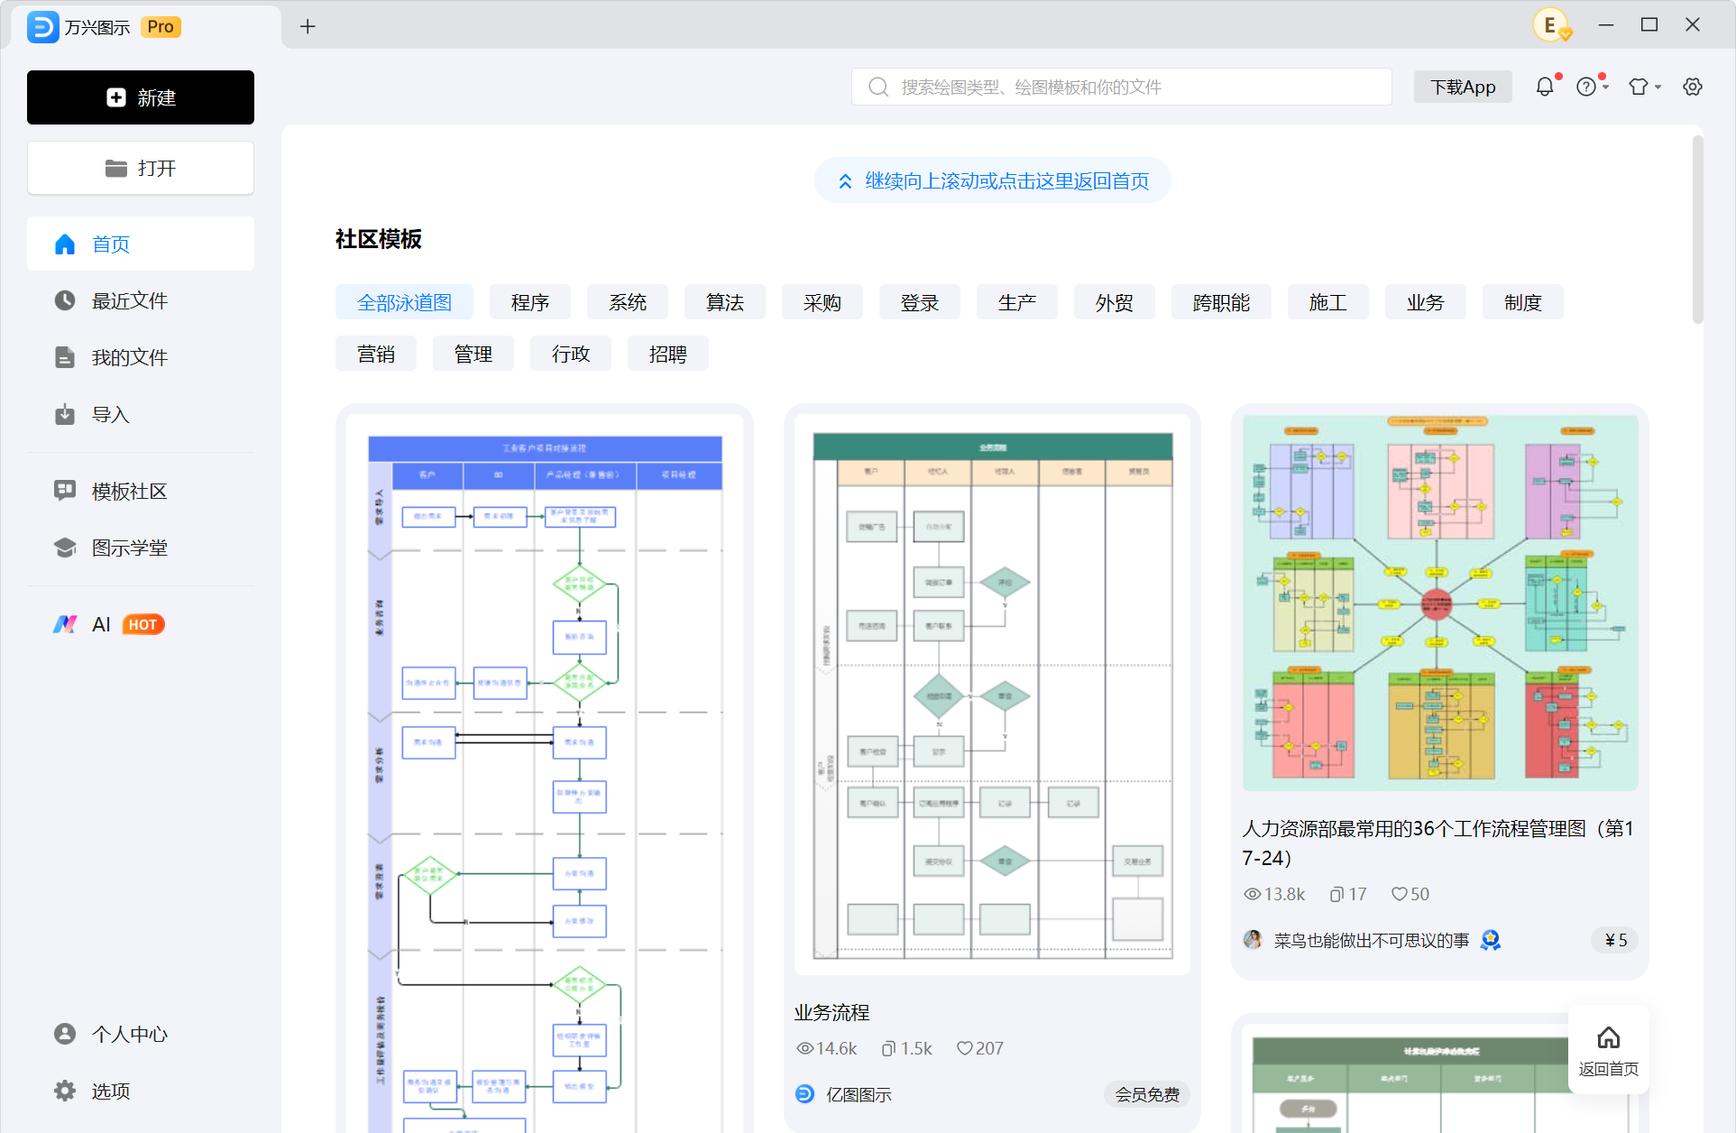Open 个人中心 in the sidebar
The image size is (1736, 1133).
141,1034
